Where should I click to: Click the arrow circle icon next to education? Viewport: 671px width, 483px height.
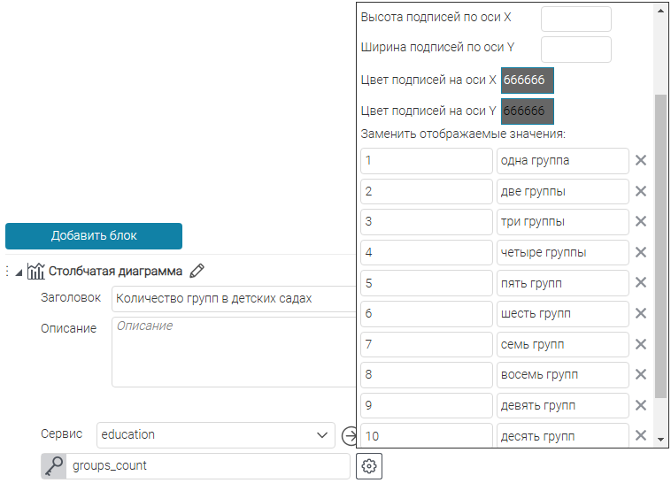tap(348, 435)
